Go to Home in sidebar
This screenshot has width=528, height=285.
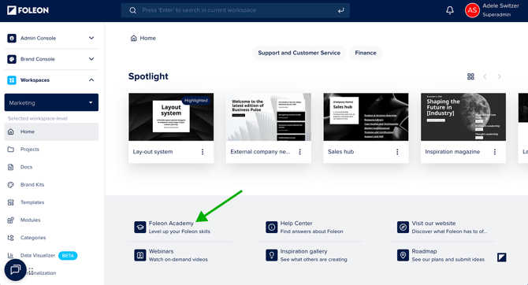[x=51, y=131]
